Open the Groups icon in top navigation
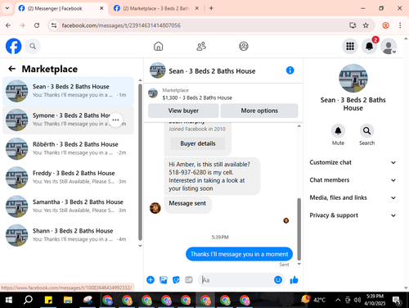409x308 pixels. point(244,46)
